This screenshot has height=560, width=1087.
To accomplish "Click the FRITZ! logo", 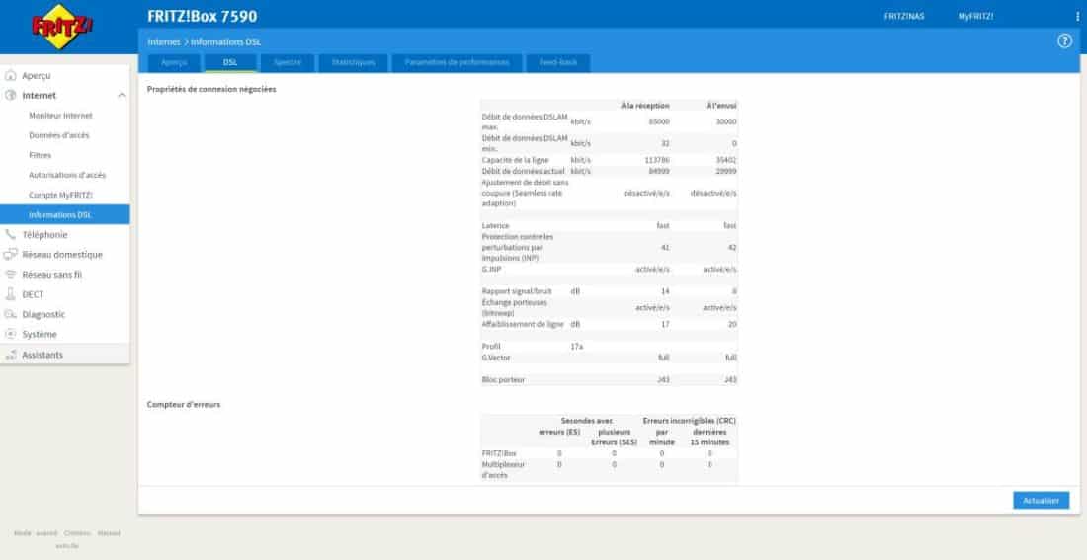I will pyautogui.click(x=62, y=27).
